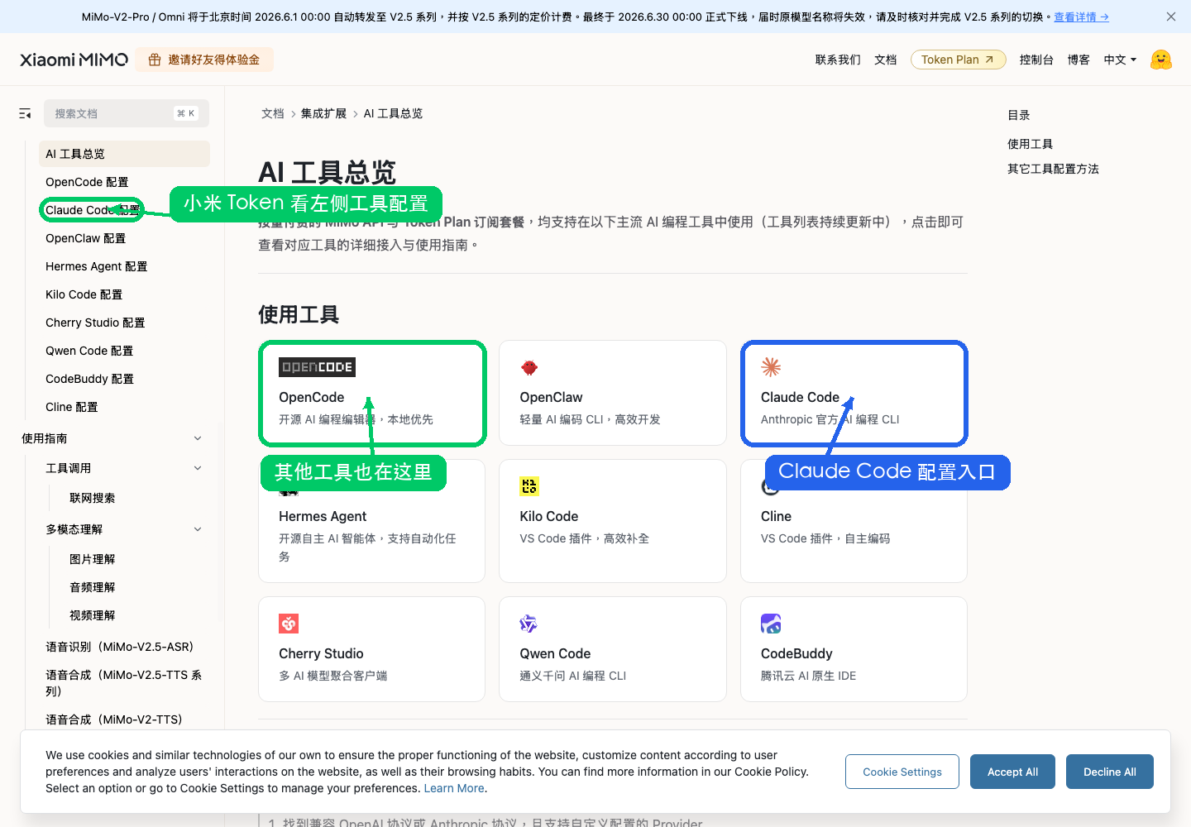Open the 中文 language dropdown
This screenshot has height=827, width=1191.
1120,60
